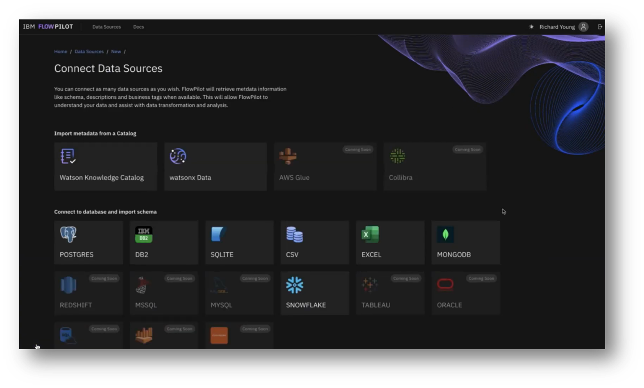
Task: Go to Home breadcrumb link
Action: coord(61,52)
